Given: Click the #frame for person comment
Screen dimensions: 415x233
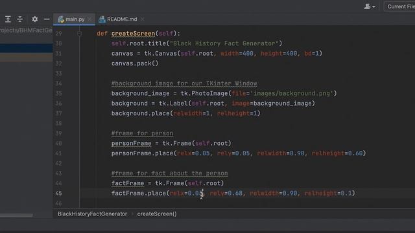Looking at the screenshot, I should click(142, 133).
